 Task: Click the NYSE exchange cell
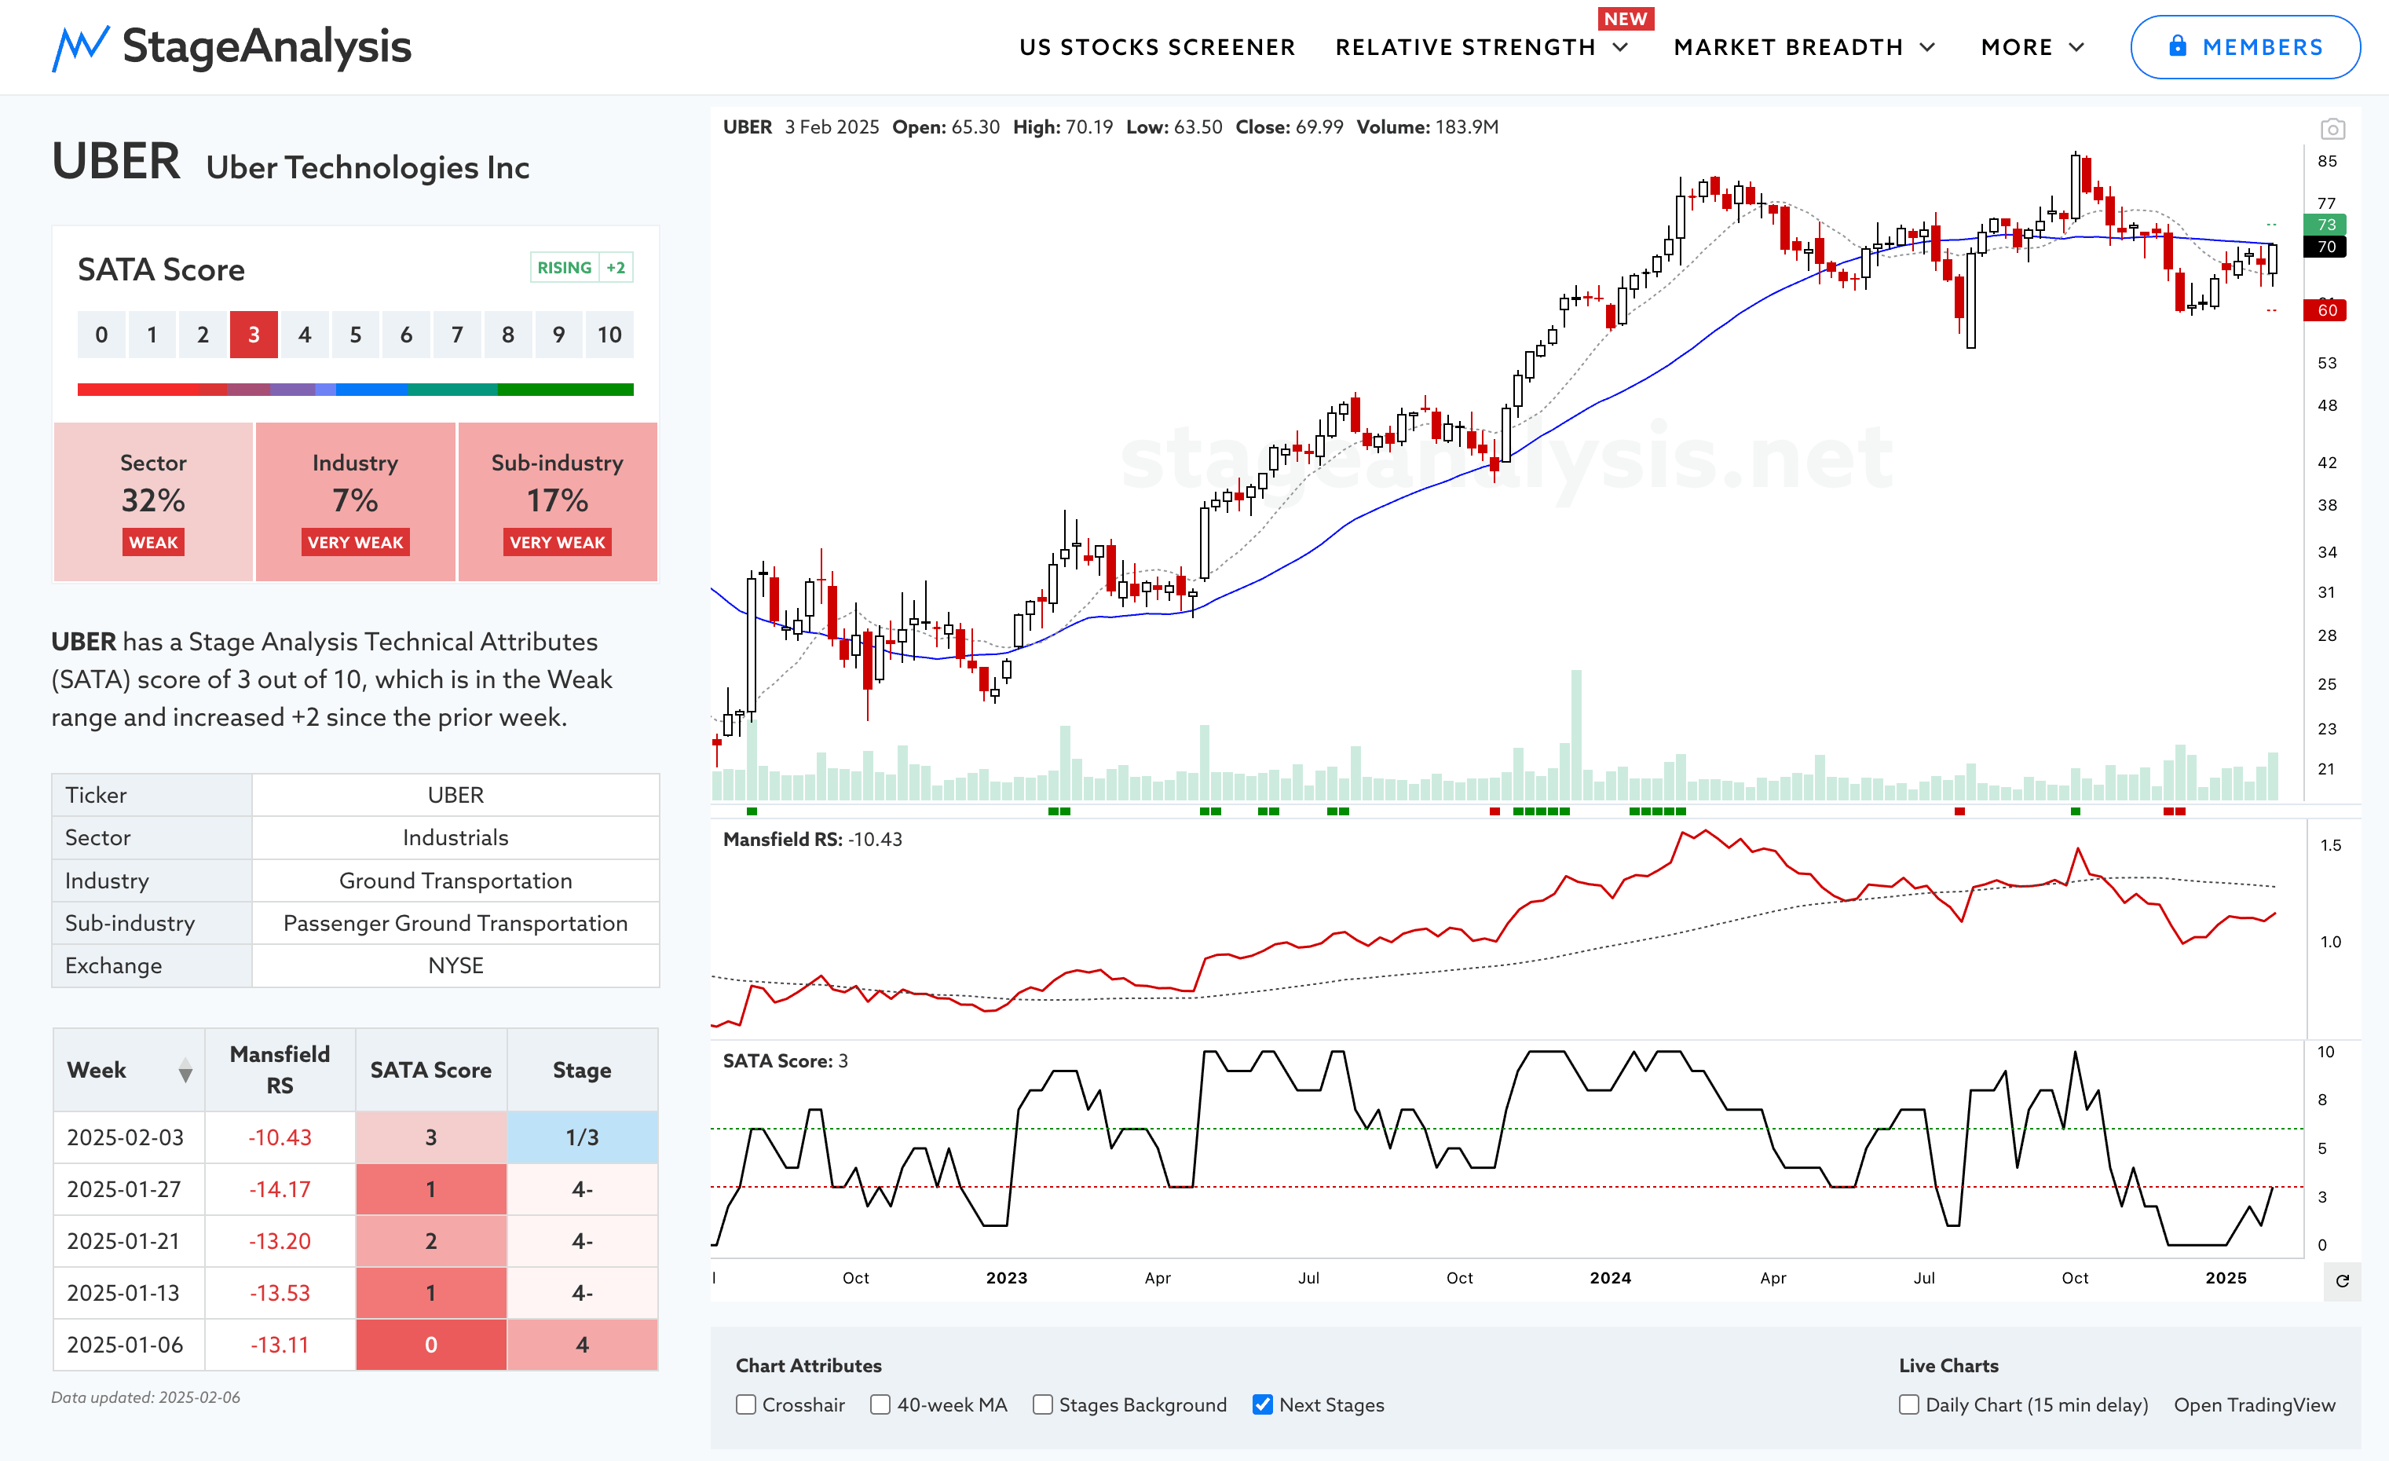point(455,965)
